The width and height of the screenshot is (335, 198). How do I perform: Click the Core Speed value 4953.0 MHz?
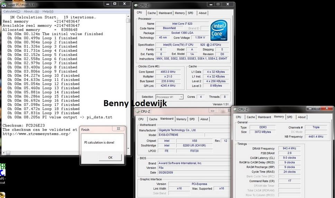point(168,72)
